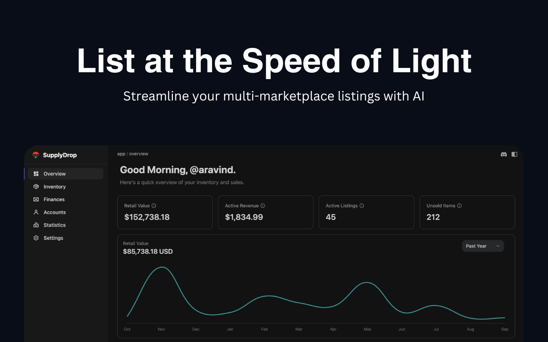
Task: Click the Unsold Items info icon
Action: point(459,206)
